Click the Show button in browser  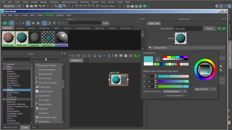pos(105,23)
